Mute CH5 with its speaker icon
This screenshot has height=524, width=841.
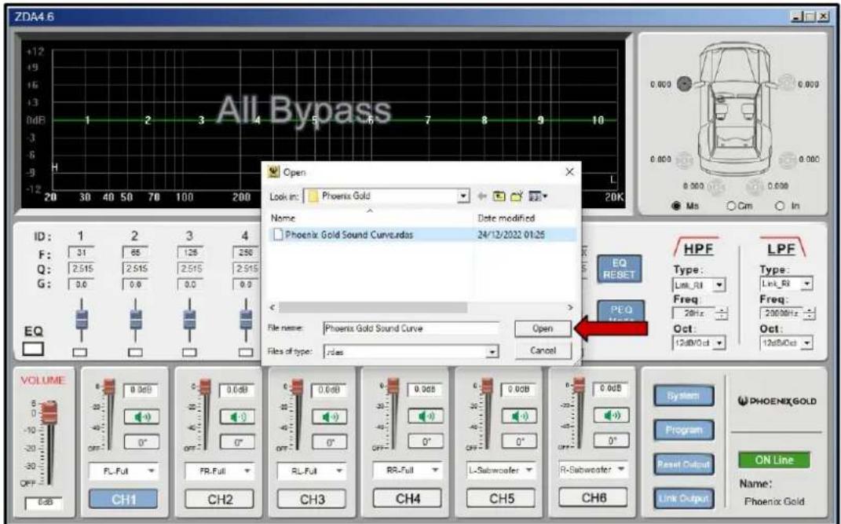tap(518, 416)
